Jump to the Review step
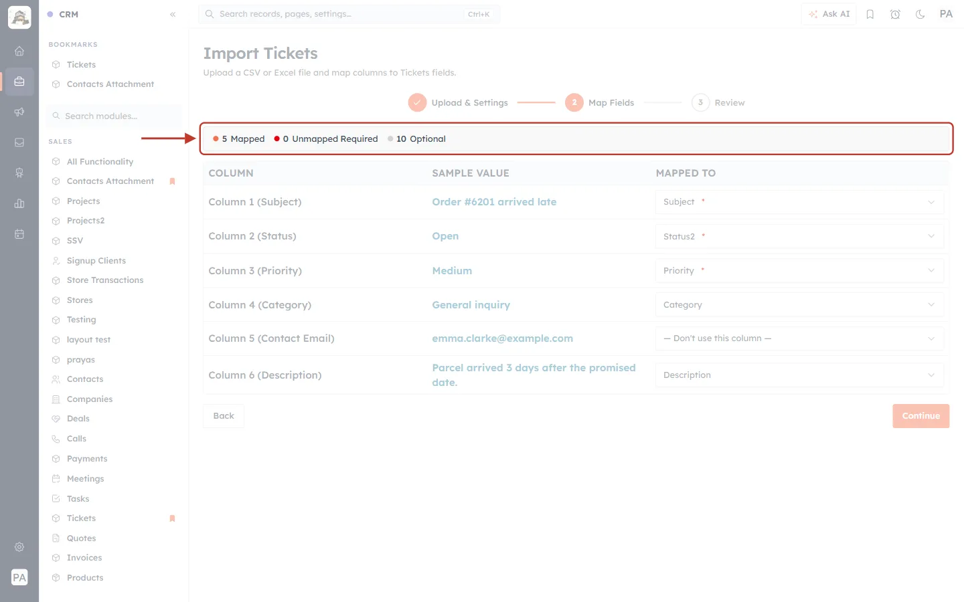964x602 pixels. [x=718, y=102]
